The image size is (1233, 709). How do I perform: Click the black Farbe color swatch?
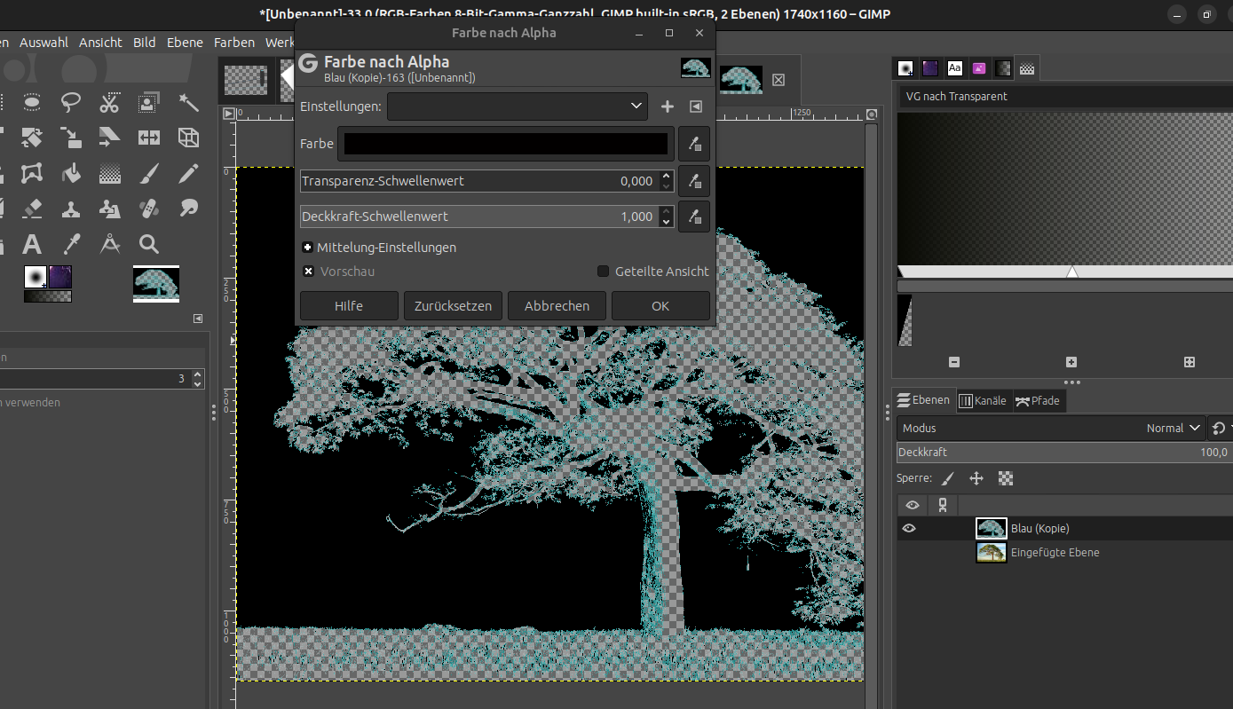coord(505,144)
